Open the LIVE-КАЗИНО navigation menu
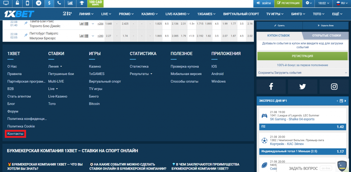351x172 pixels. pos(178,14)
